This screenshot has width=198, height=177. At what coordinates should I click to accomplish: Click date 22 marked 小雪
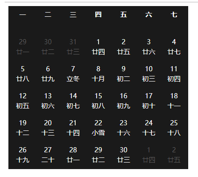pyautogui.click(x=98, y=128)
